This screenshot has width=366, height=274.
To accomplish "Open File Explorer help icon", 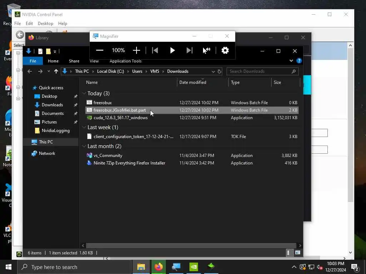I will point(299,61).
